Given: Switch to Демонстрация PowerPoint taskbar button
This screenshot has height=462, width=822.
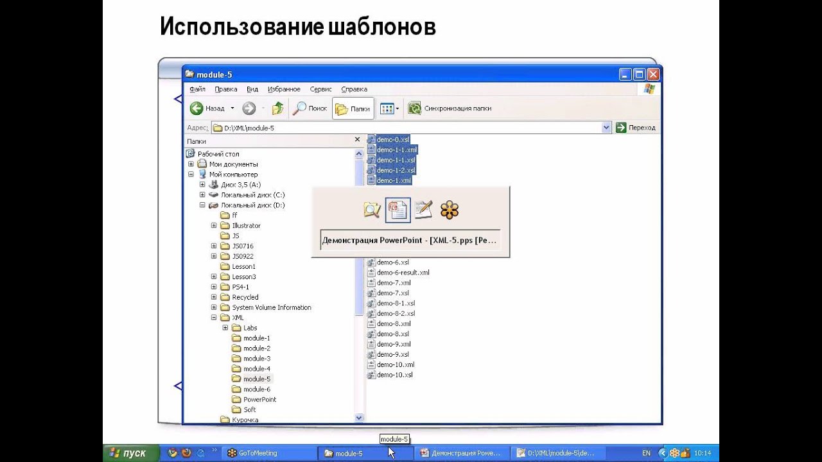Looking at the screenshot, I should point(462,453).
